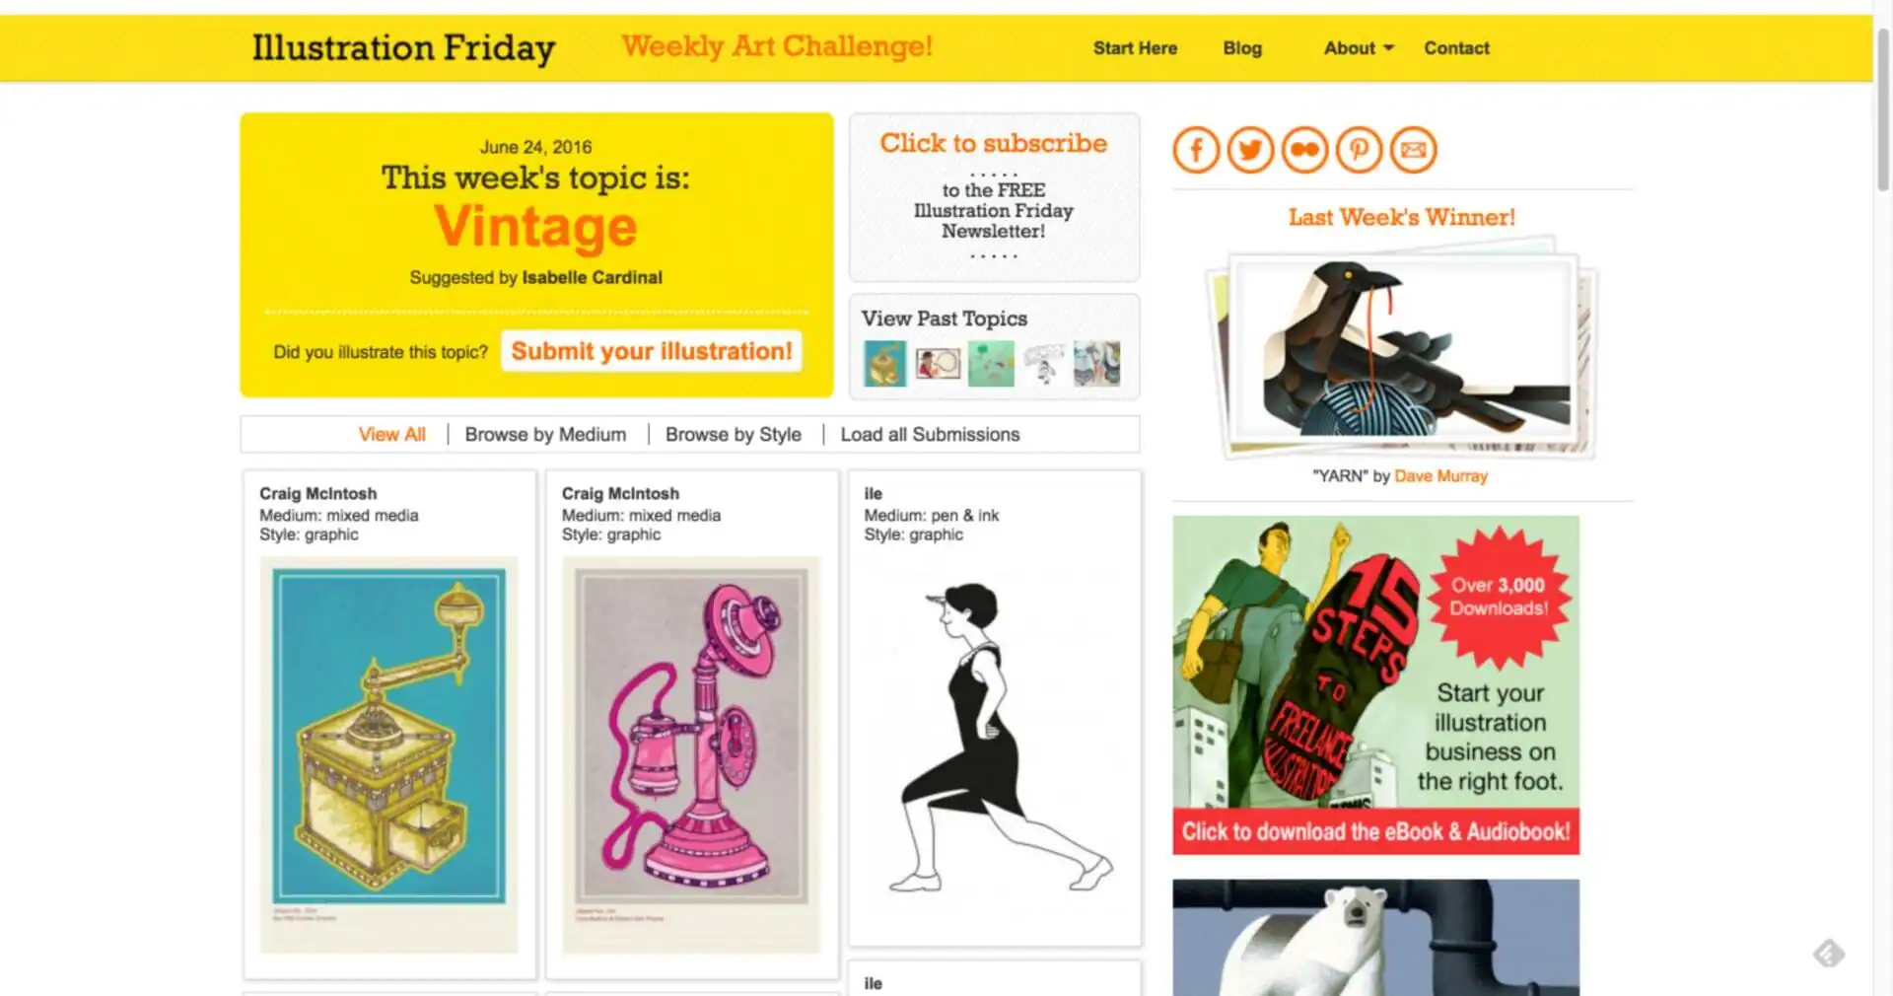The image size is (1893, 996).
Task: Click 'Load all Submissions'
Action: tap(930, 434)
